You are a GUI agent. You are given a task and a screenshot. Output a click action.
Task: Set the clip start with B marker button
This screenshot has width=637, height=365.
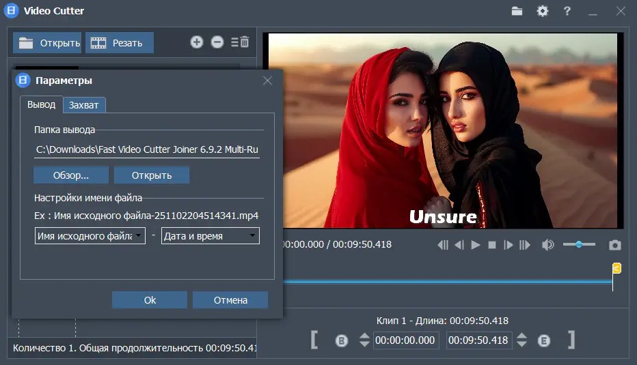342,340
